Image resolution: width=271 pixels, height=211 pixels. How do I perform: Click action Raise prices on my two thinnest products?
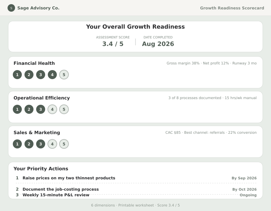(69, 178)
